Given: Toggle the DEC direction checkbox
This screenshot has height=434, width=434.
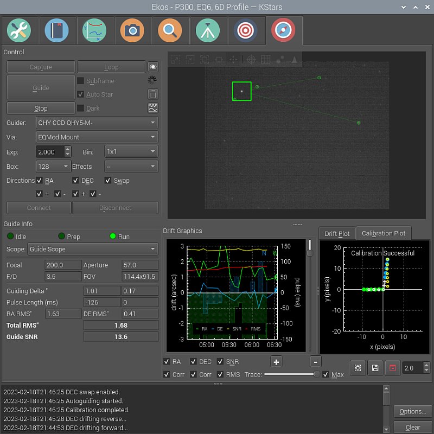Looking at the screenshot, I should (x=75, y=181).
